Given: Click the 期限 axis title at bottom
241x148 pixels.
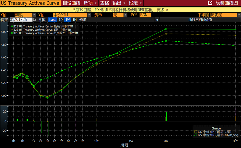Looking at the screenshot, I should pos(124,145).
